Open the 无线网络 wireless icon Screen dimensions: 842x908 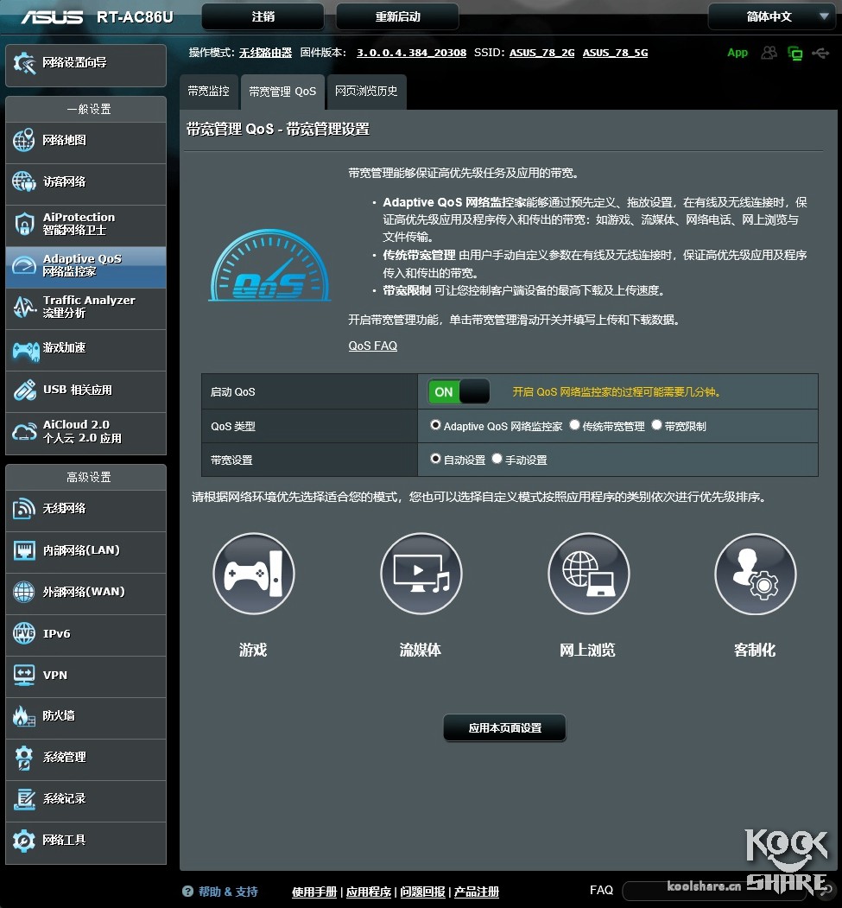pos(23,509)
